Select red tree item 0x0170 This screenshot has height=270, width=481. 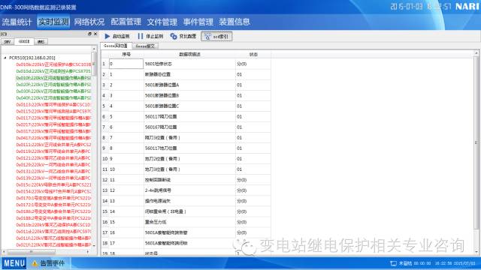pos(53,198)
